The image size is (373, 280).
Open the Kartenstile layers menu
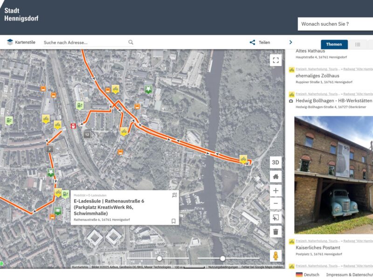21,42
